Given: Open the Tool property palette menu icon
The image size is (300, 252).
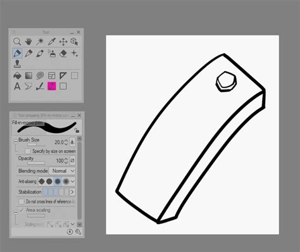Looking at the screenshot, I should pyautogui.click(x=15, y=115).
